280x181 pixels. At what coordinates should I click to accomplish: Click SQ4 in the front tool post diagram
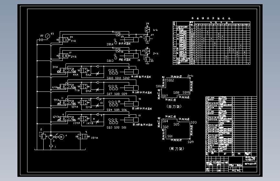point(165,121)
